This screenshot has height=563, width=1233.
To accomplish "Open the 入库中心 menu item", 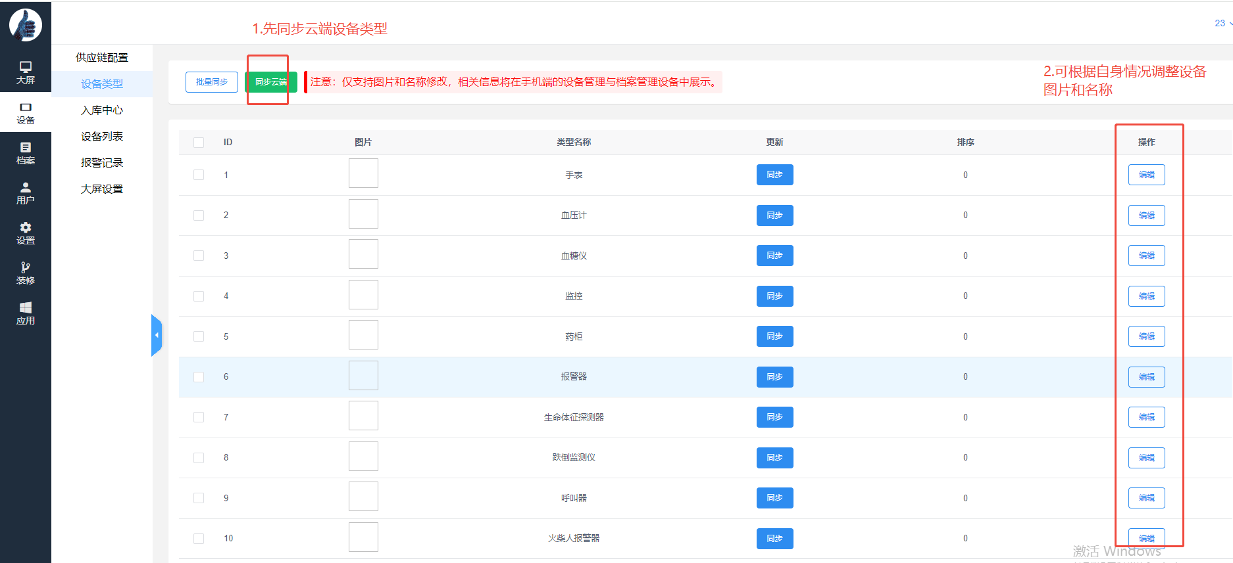I will [102, 110].
